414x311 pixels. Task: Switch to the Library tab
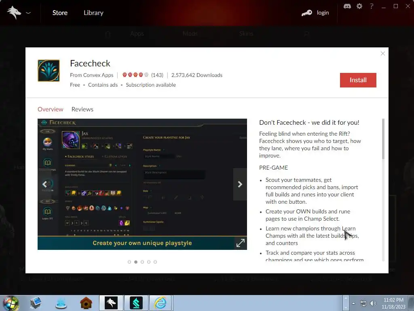(x=93, y=13)
